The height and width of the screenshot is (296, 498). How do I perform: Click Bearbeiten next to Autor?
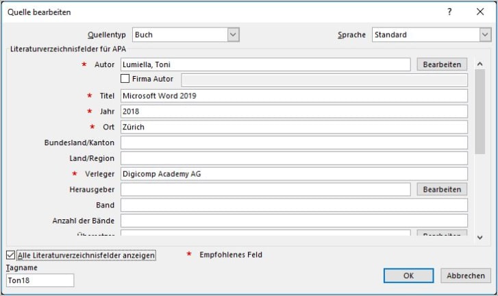(442, 64)
